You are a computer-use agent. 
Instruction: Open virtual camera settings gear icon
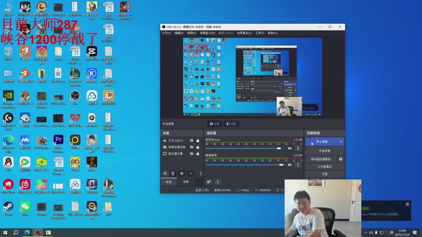(340, 159)
